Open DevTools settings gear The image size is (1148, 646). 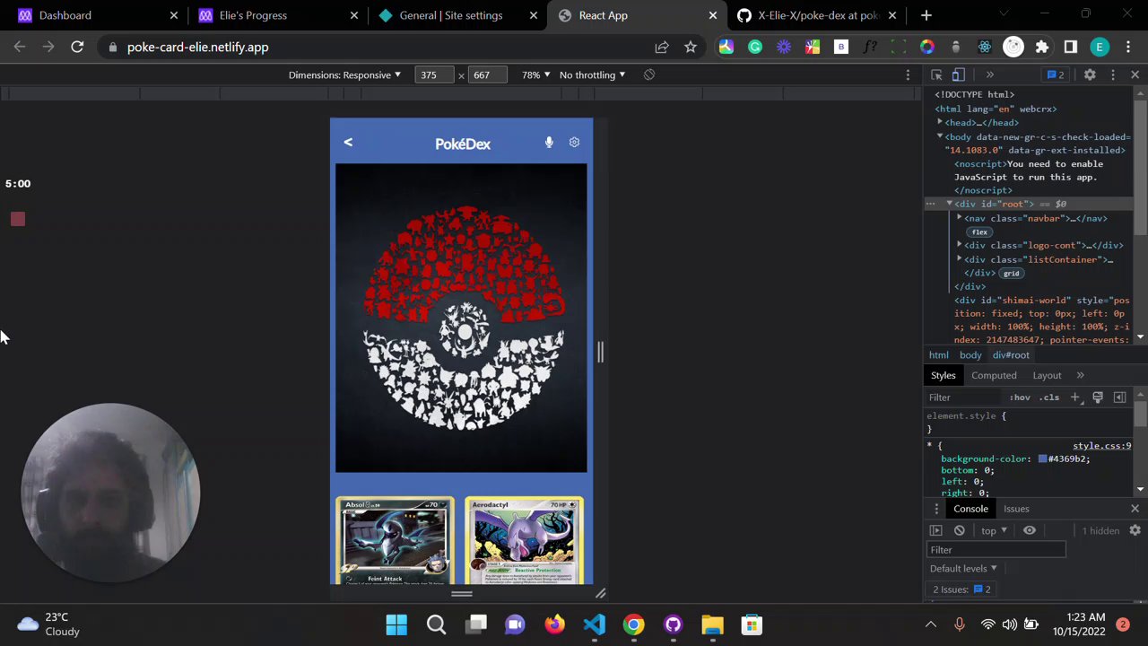tap(1090, 74)
